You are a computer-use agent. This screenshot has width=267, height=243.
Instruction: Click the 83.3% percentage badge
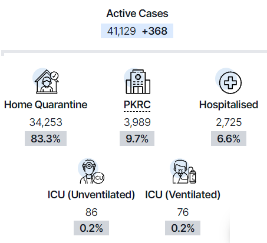(x=45, y=139)
